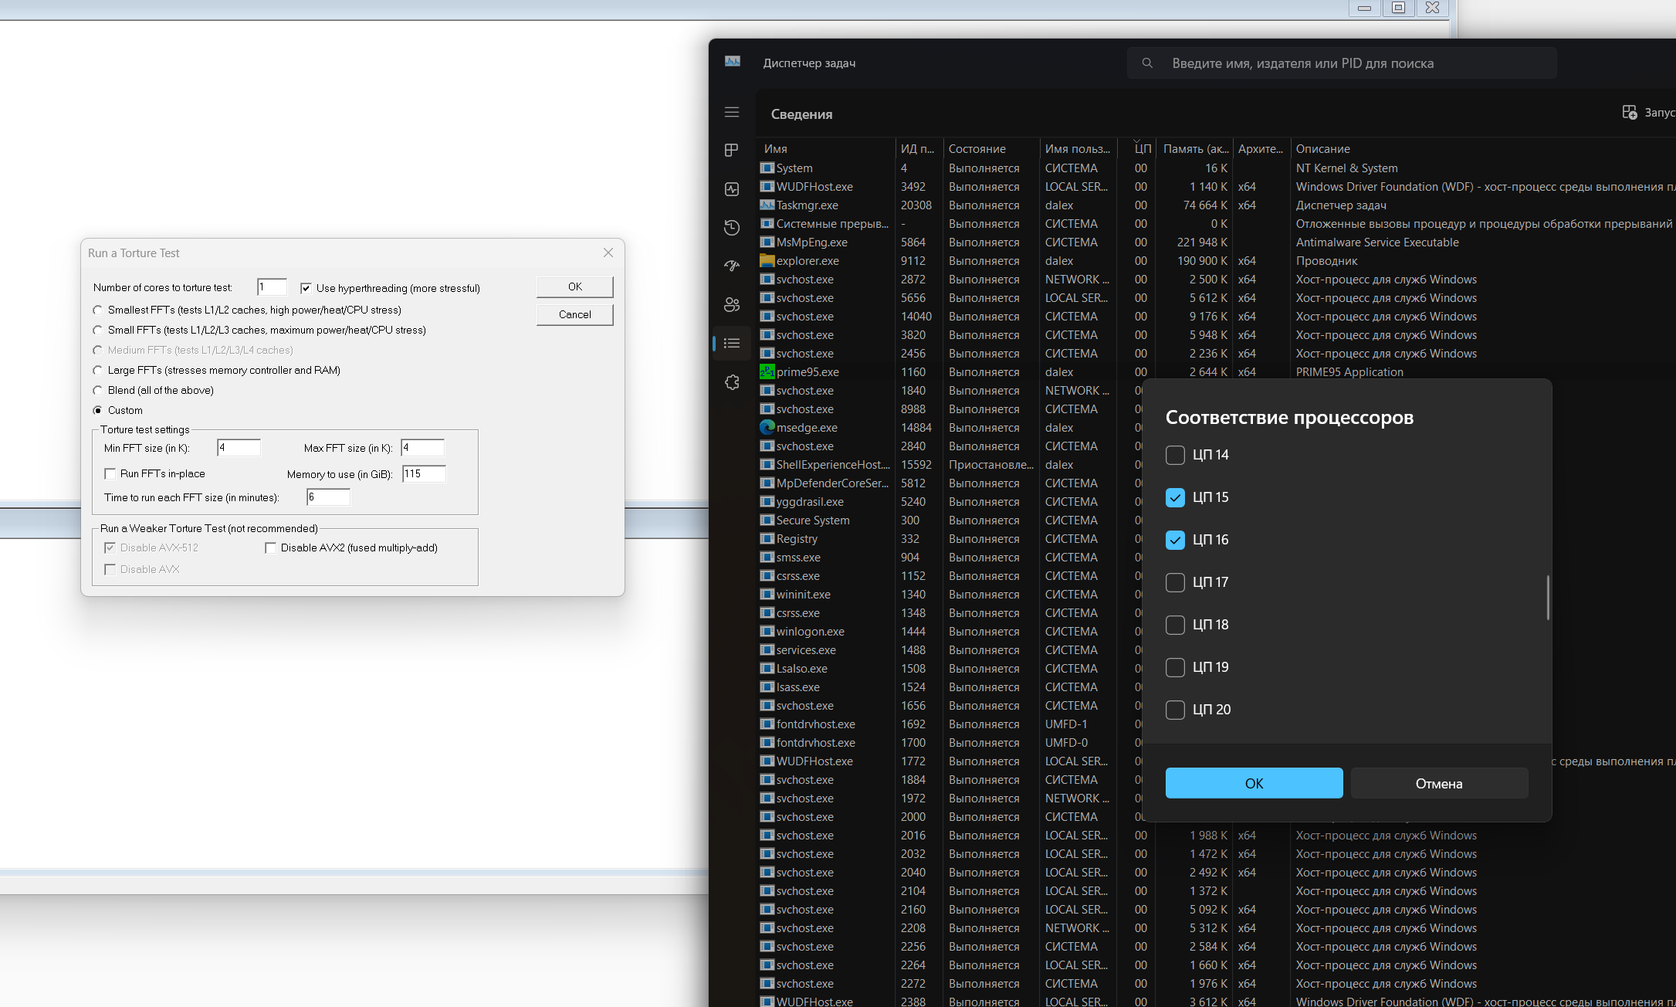Select Blend (all of the above) option
The width and height of the screenshot is (1676, 1007).
click(x=98, y=391)
